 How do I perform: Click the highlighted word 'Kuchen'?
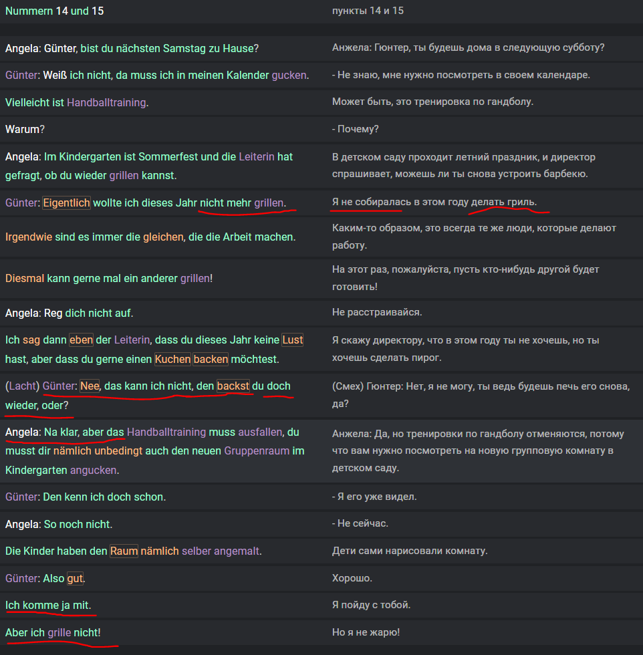pyautogui.click(x=172, y=359)
